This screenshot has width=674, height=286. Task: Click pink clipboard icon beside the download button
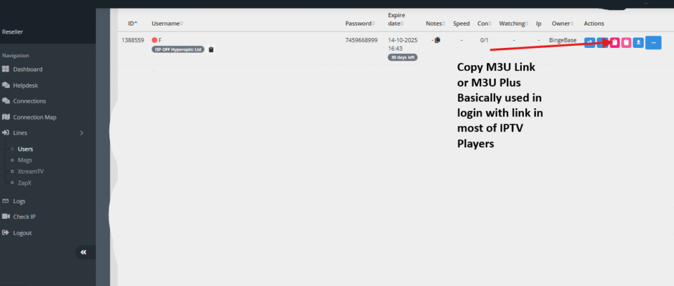pos(627,43)
